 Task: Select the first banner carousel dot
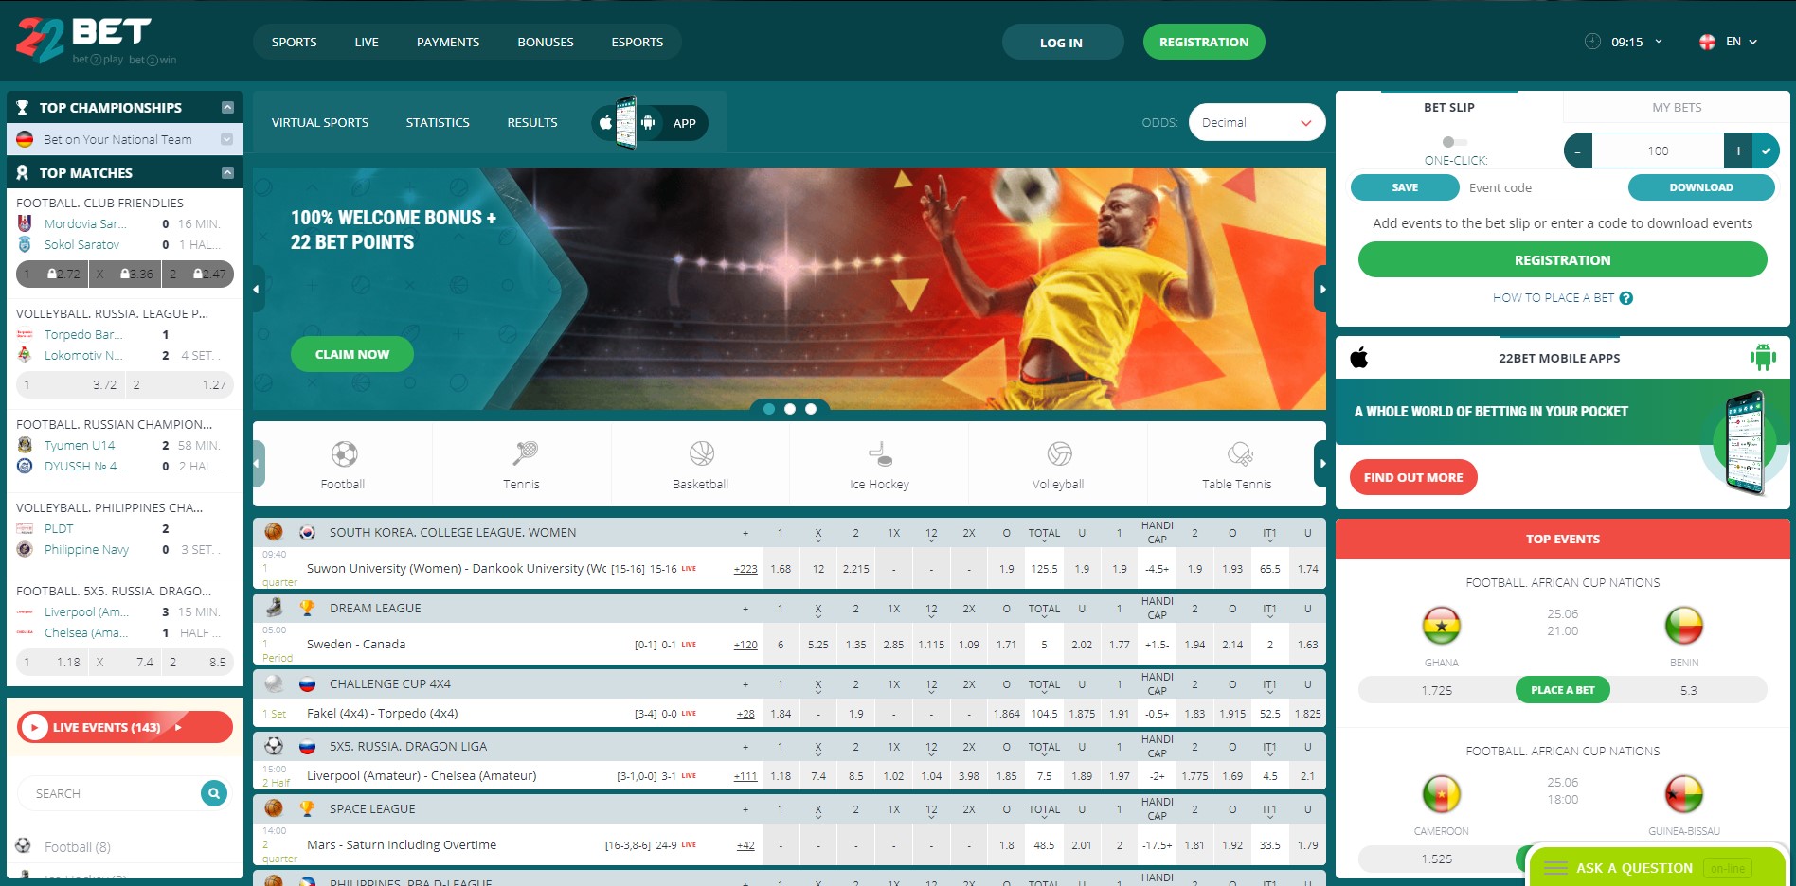click(x=769, y=409)
